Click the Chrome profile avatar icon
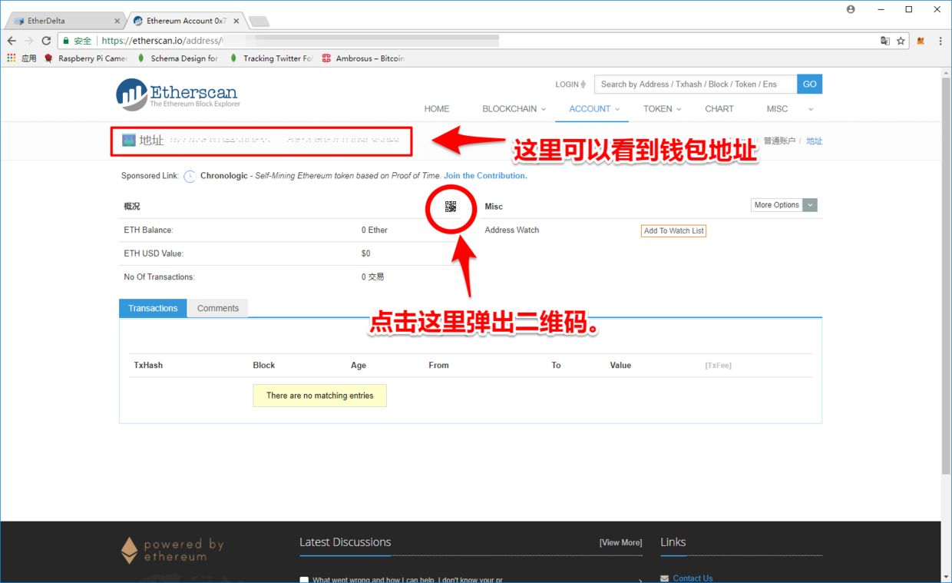952x583 pixels. [x=851, y=9]
